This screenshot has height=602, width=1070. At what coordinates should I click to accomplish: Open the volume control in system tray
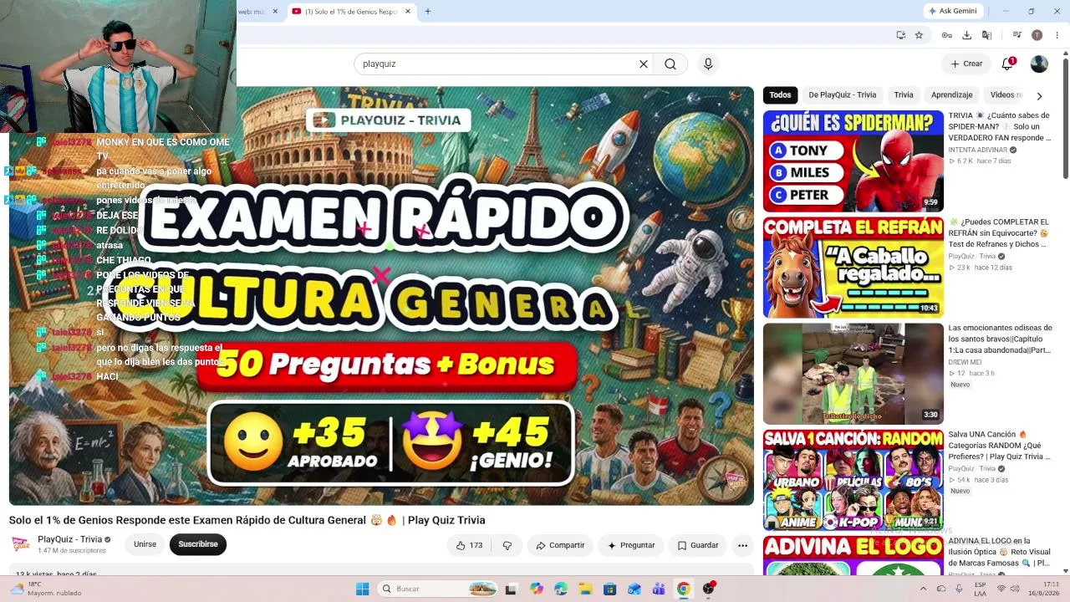point(1015,589)
